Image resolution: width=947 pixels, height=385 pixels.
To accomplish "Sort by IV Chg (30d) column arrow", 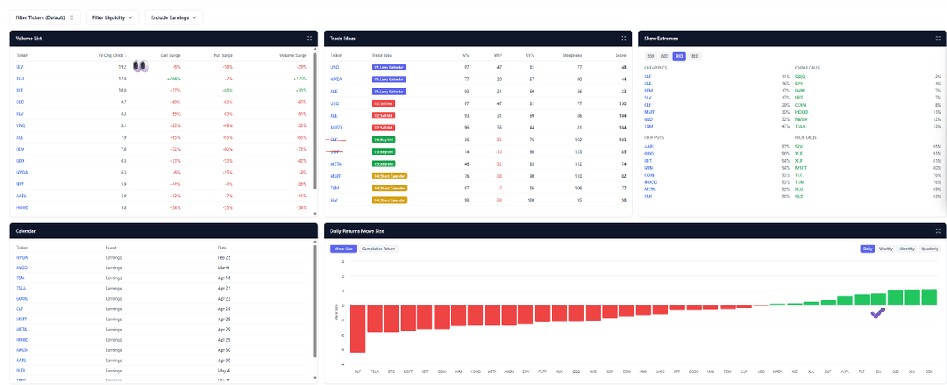I will point(125,56).
